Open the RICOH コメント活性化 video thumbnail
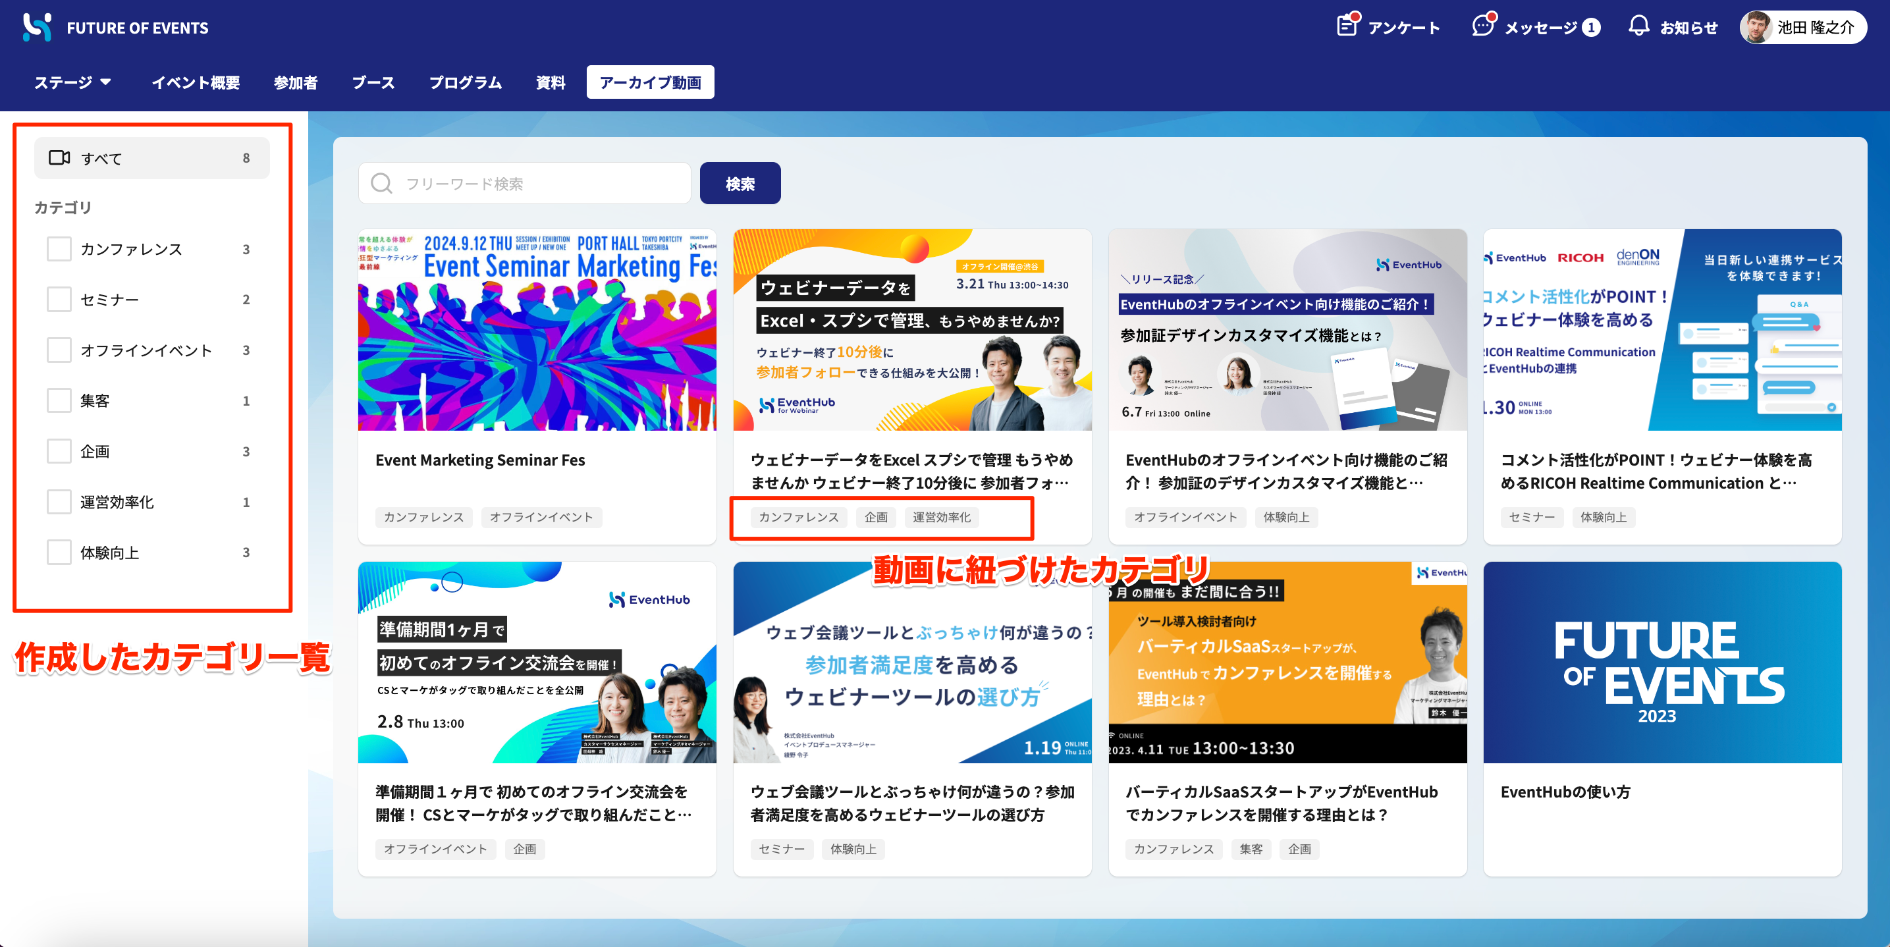Viewport: 1890px width, 947px height. [x=1663, y=330]
